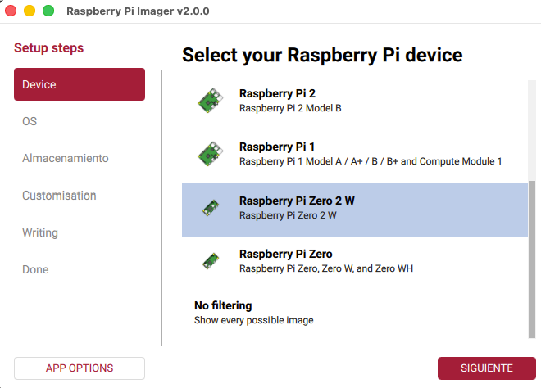Click the device list scrollbar
This screenshot has height=388, width=541.
click(532, 258)
